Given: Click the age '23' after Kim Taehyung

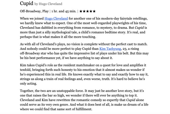Looking at the screenshot, I should [124, 49].
